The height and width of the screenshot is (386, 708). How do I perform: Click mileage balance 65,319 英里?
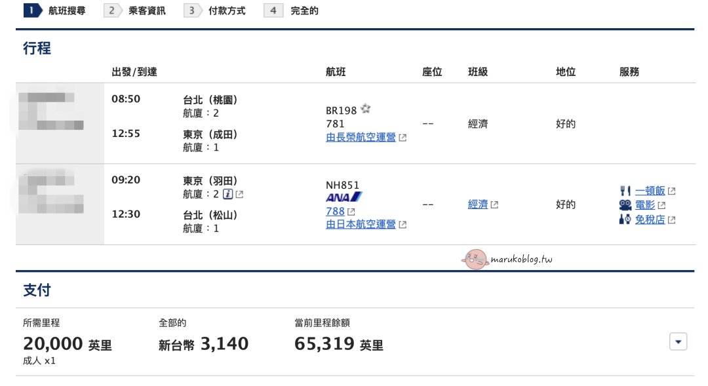click(339, 344)
